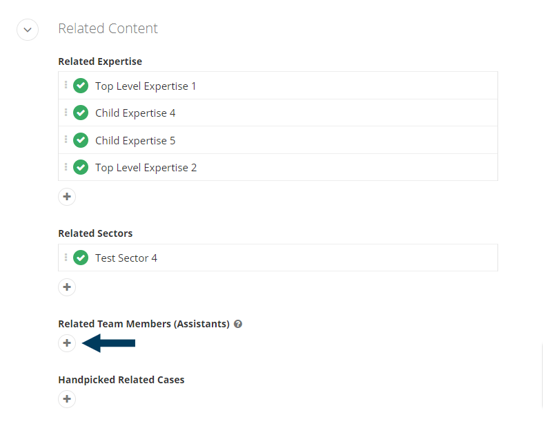543x424 pixels.
Task: Click drag handle of Top Level Expertise 2
Action: point(66,166)
